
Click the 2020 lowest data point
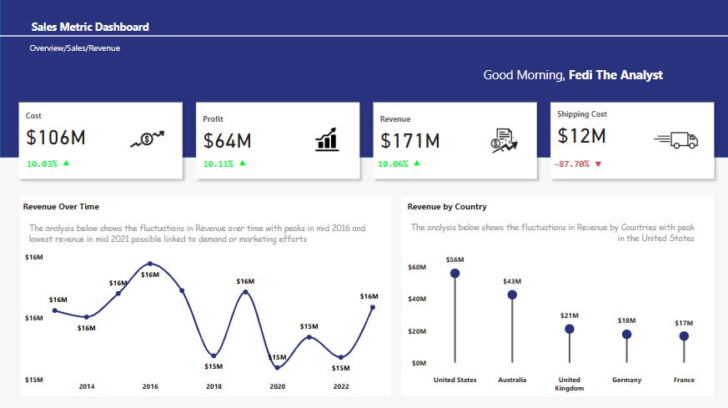point(277,368)
